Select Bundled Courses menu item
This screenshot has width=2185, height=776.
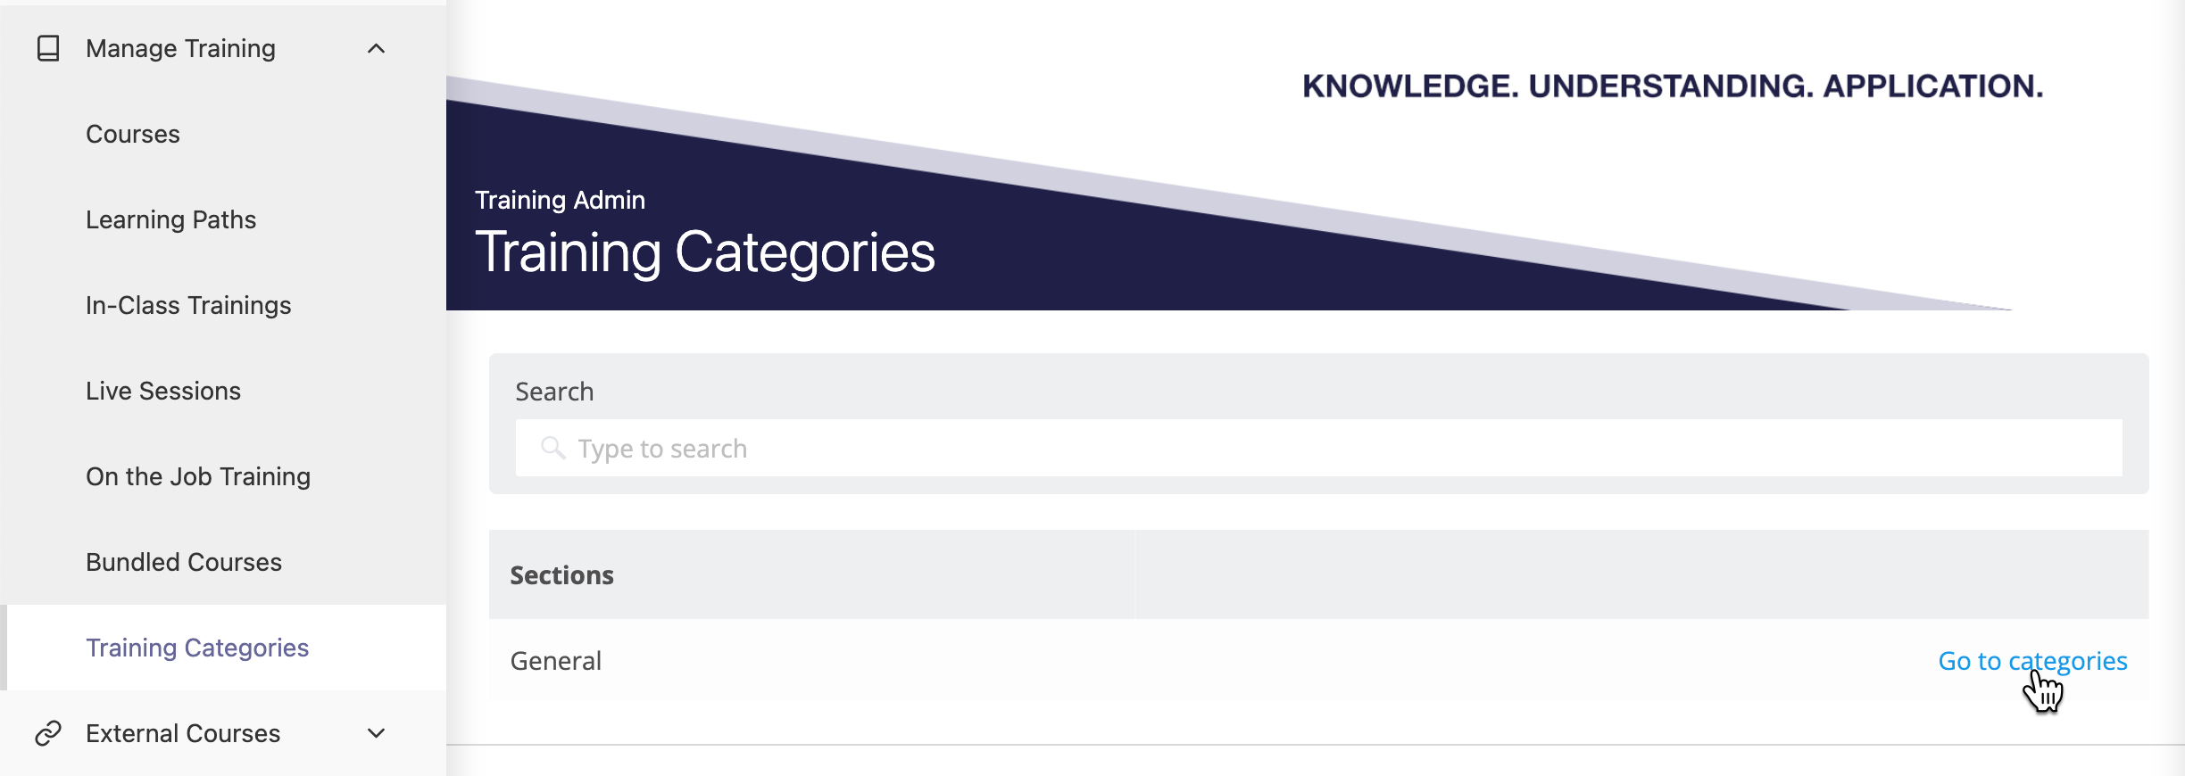184,562
